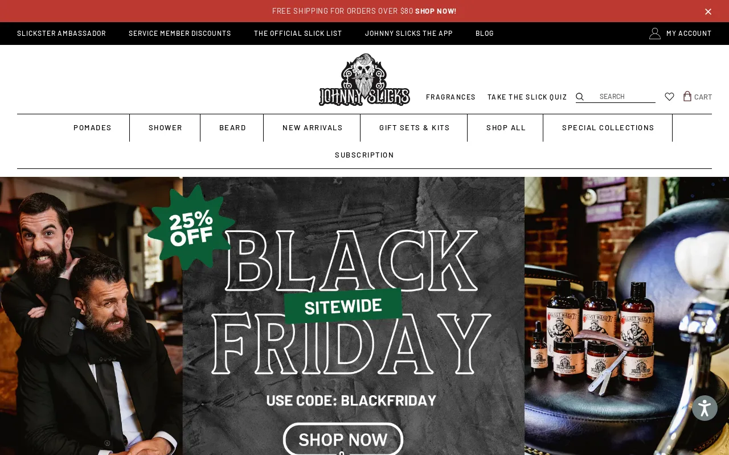Screen dimensions: 729x455
Task: Click the Subscription link
Action: pyautogui.click(x=364, y=155)
